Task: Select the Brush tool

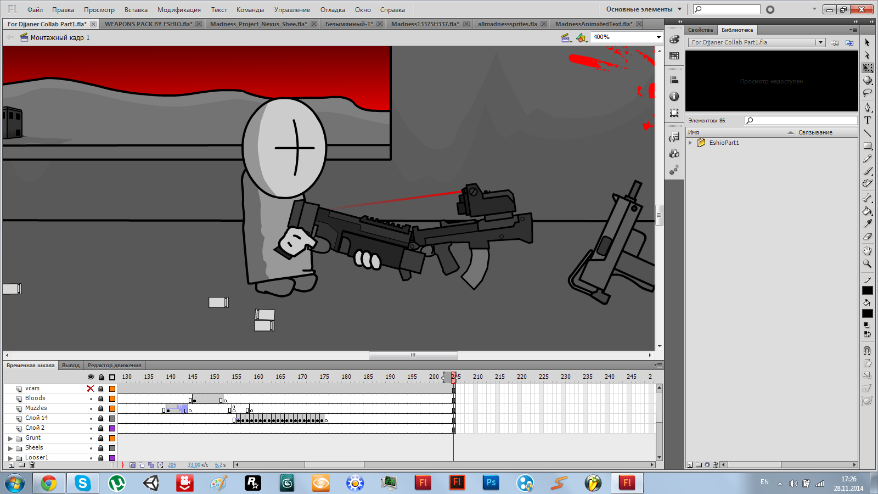Action: click(x=867, y=171)
